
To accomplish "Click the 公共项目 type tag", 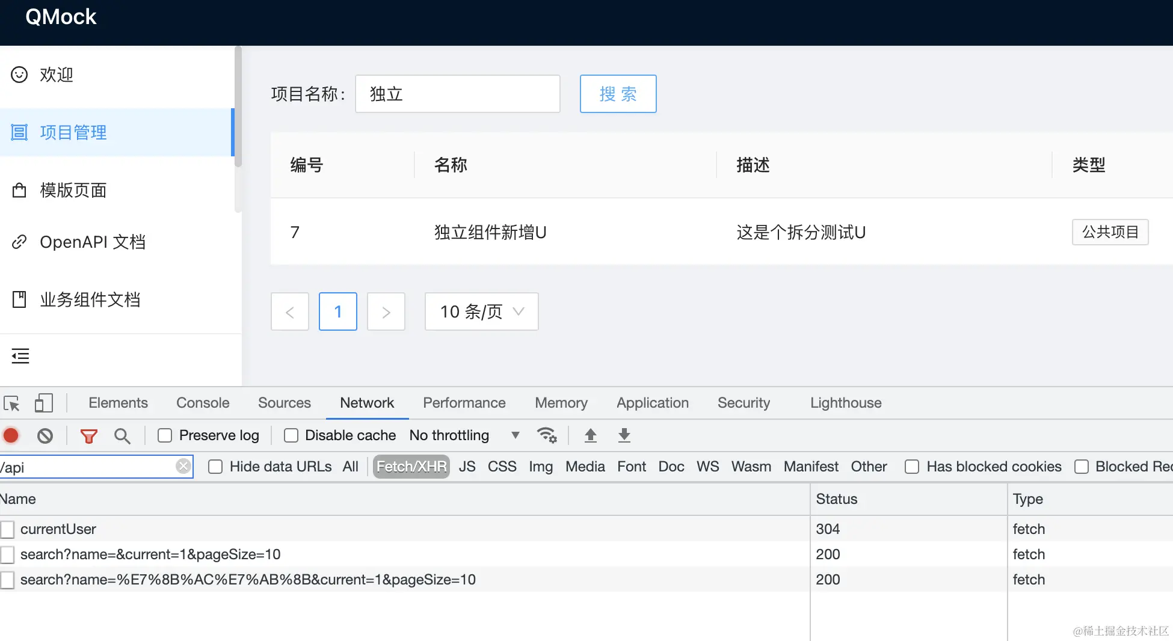I will click(1110, 232).
